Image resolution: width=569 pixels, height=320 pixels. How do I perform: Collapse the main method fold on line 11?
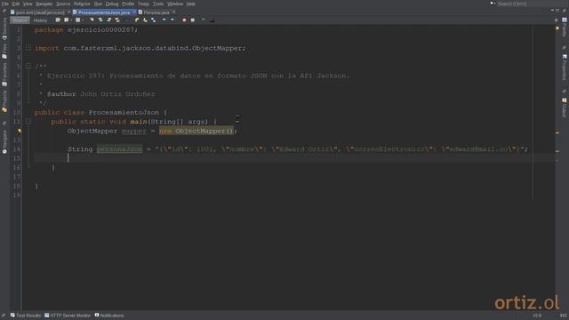tap(28, 122)
